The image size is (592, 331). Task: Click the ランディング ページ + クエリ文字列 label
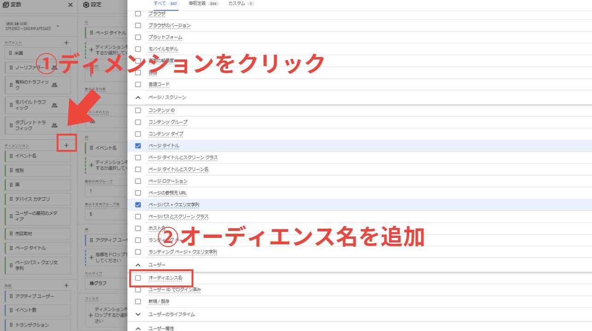[182, 252]
